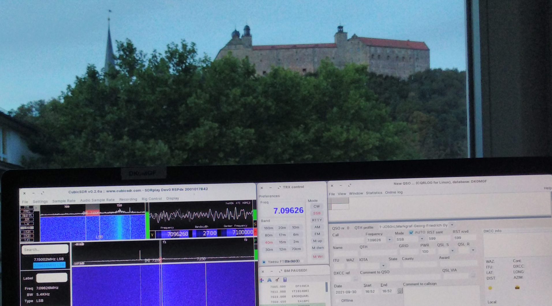Click the help icon in band map toolbar
The height and width of the screenshot is (306, 552).
click(285, 280)
